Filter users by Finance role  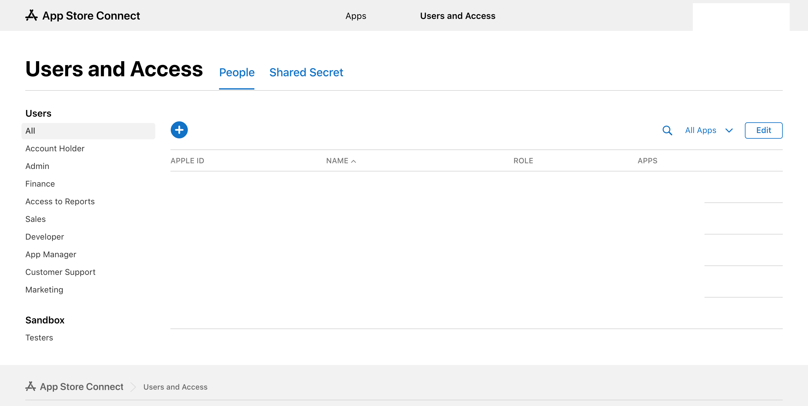(40, 184)
